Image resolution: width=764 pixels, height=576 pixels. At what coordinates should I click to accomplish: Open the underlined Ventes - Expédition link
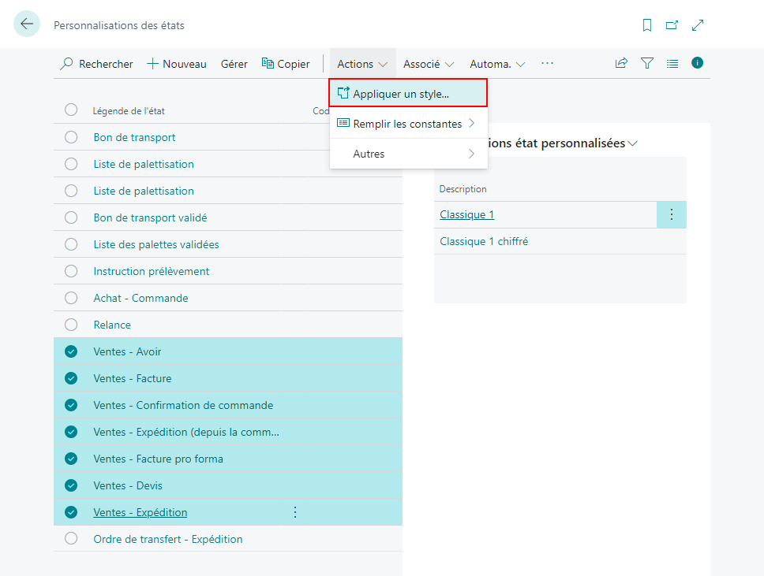tap(140, 512)
